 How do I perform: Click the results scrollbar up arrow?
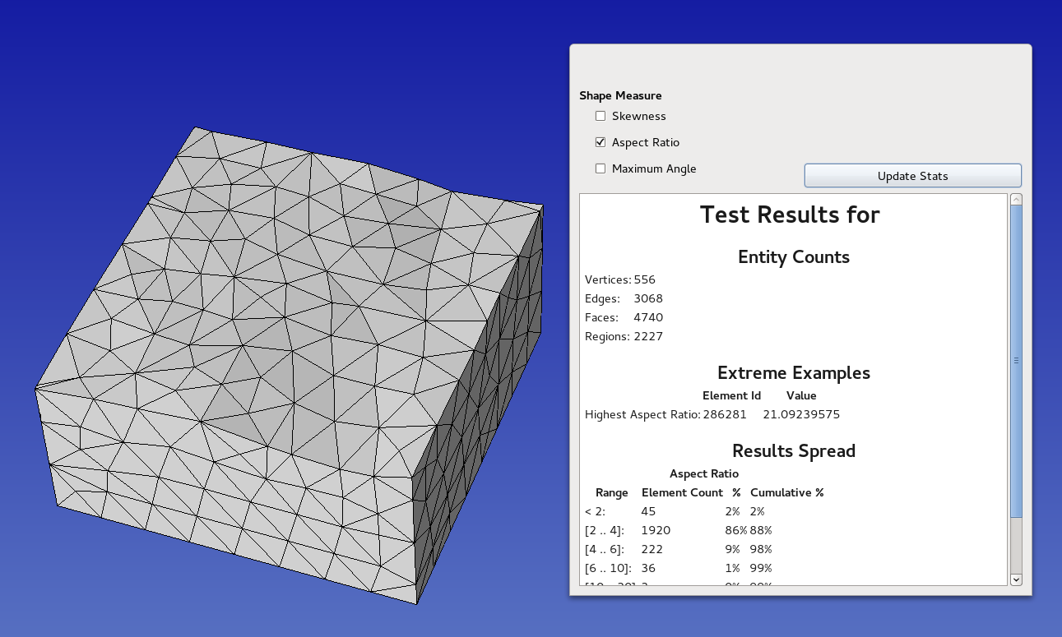[1016, 200]
